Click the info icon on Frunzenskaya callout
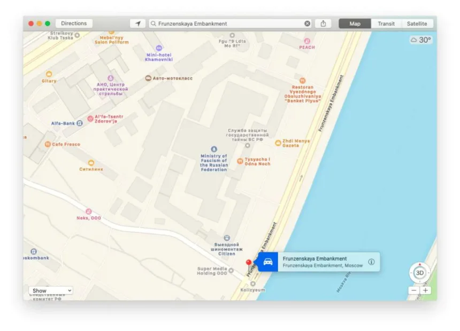The image size is (460, 331). coord(371,262)
